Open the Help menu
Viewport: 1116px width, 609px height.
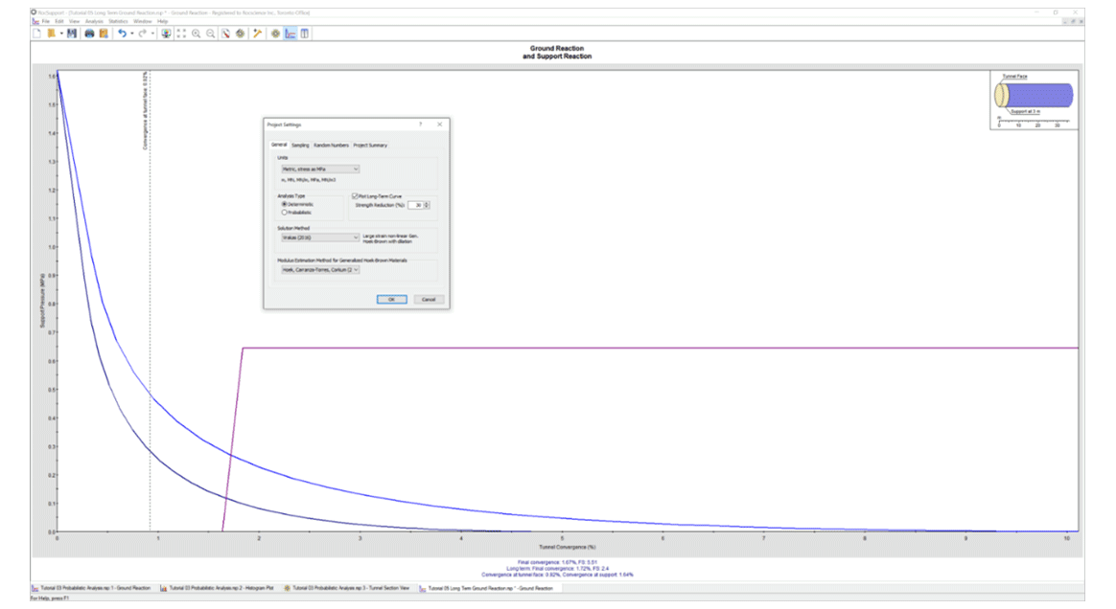[162, 21]
